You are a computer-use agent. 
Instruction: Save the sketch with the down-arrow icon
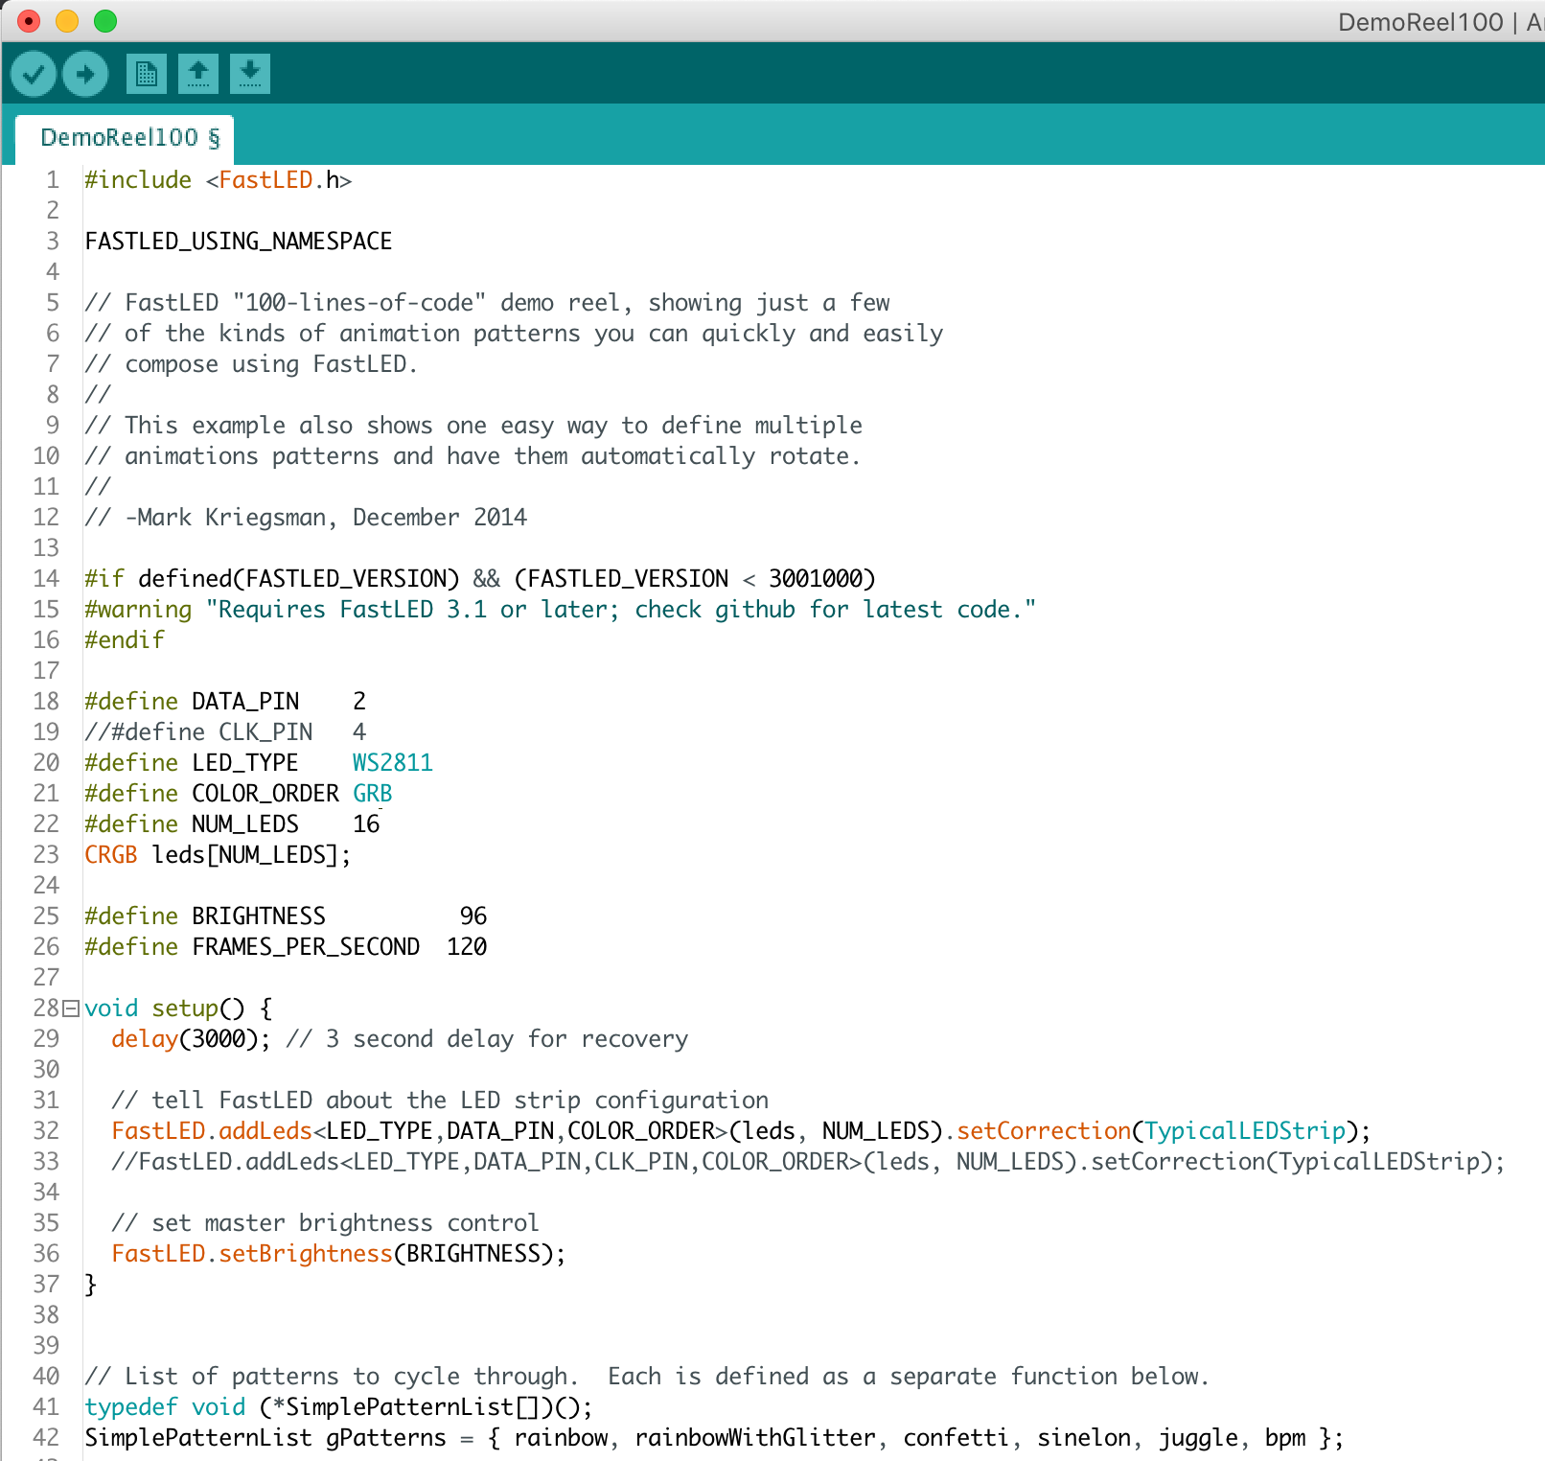(250, 74)
